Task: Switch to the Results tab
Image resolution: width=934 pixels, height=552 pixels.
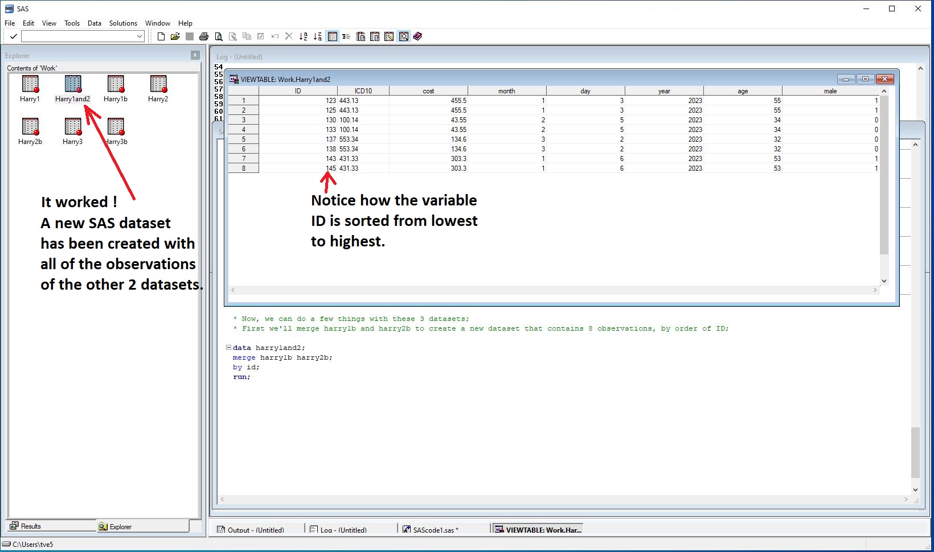Action: coord(31,526)
